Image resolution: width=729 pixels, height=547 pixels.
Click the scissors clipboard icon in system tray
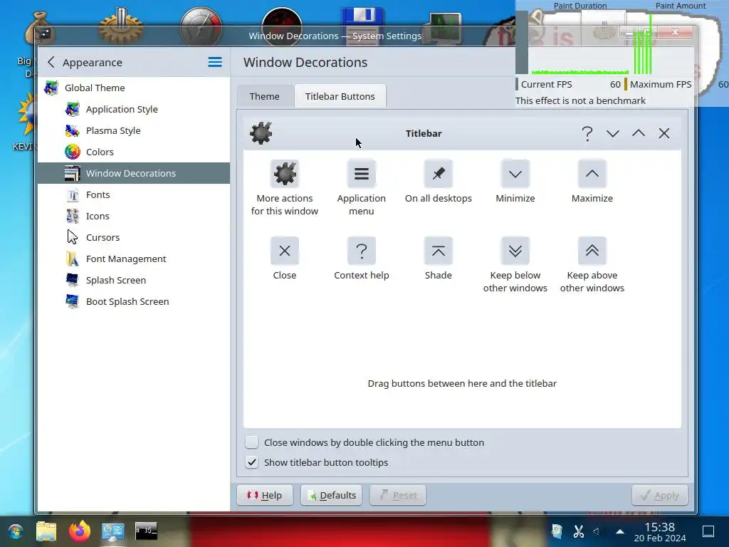pos(578,531)
